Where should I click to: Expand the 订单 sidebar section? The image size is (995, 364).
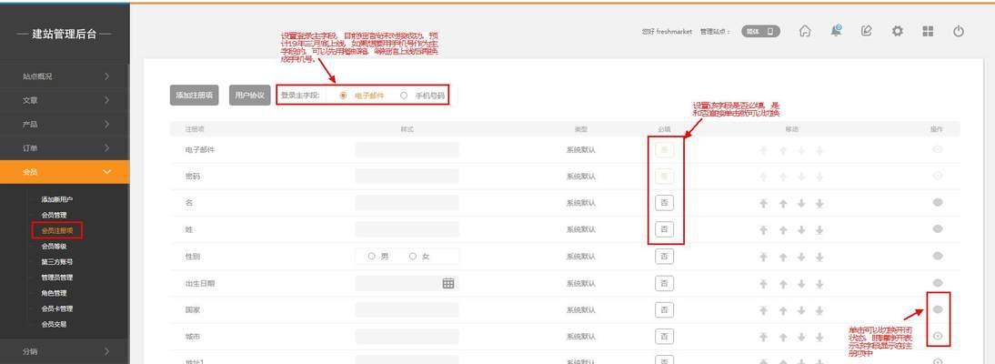point(65,148)
